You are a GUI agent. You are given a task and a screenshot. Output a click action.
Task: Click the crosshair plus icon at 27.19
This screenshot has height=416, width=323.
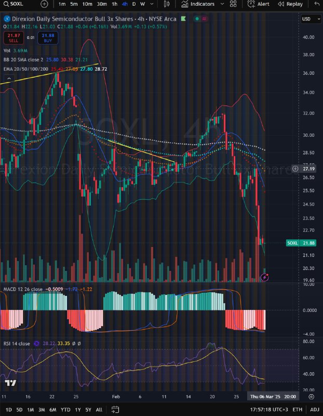point(295,168)
